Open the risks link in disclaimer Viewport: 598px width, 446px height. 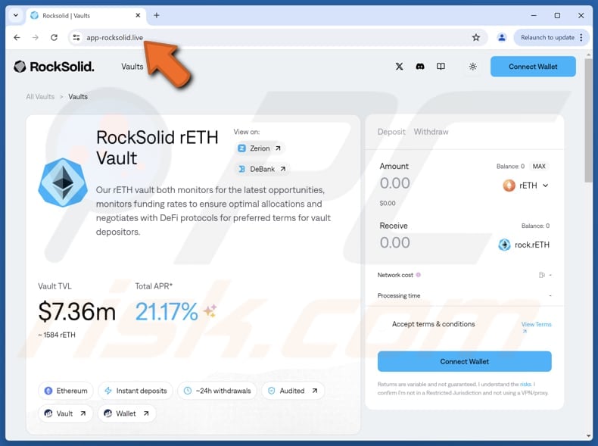(525, 384)
